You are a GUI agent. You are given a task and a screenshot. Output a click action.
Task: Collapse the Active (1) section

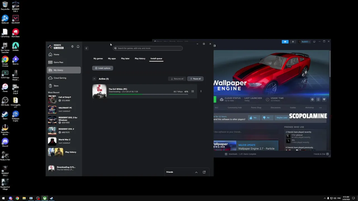click(94, 79)
